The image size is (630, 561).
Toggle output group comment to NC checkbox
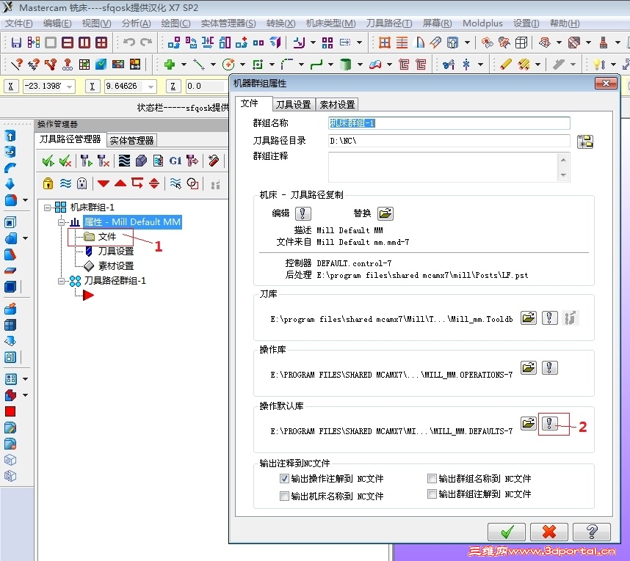pos(432,494)
